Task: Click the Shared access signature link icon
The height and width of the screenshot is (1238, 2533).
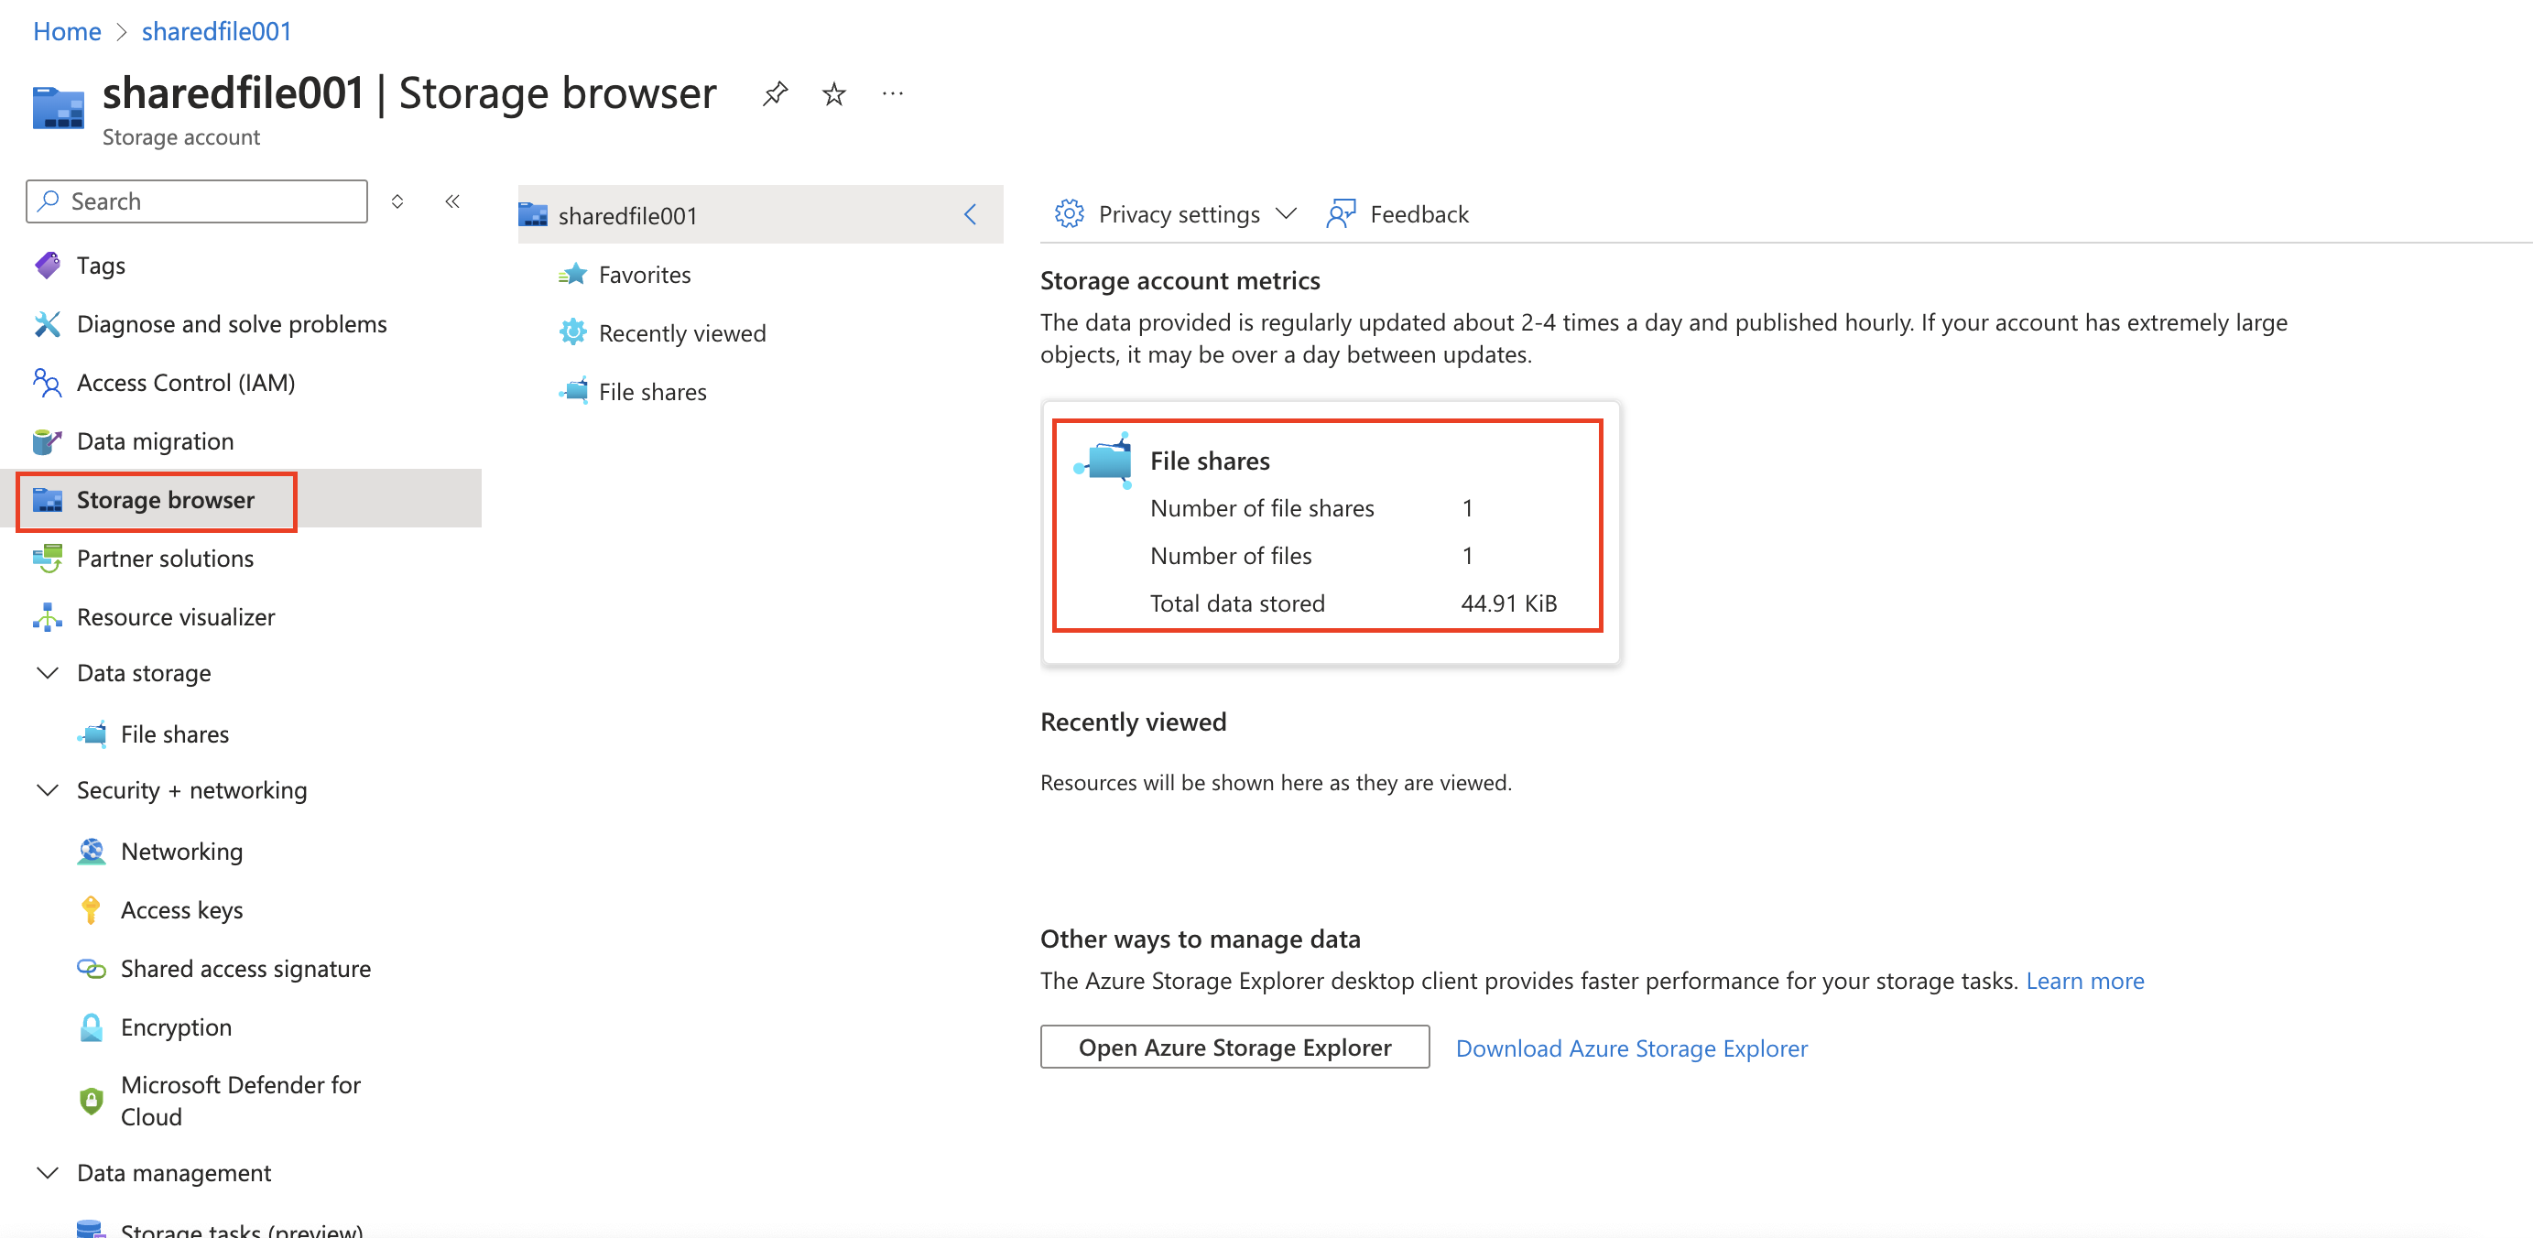Action: click(x=92, y=969)
